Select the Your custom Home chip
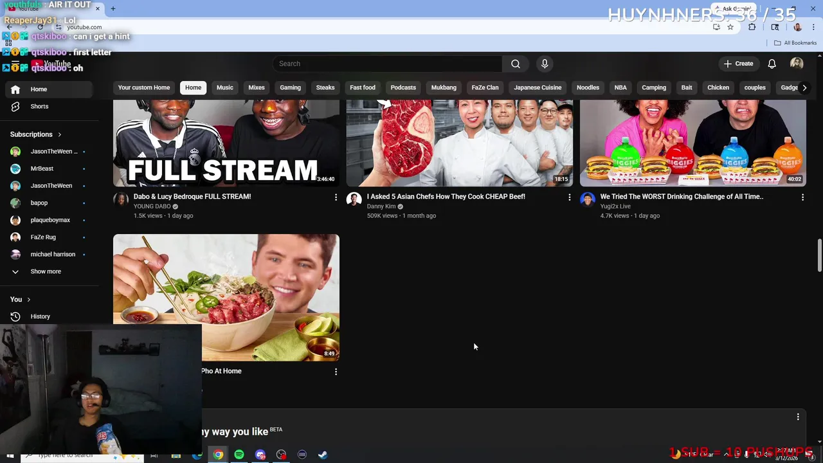 point(144,87)
